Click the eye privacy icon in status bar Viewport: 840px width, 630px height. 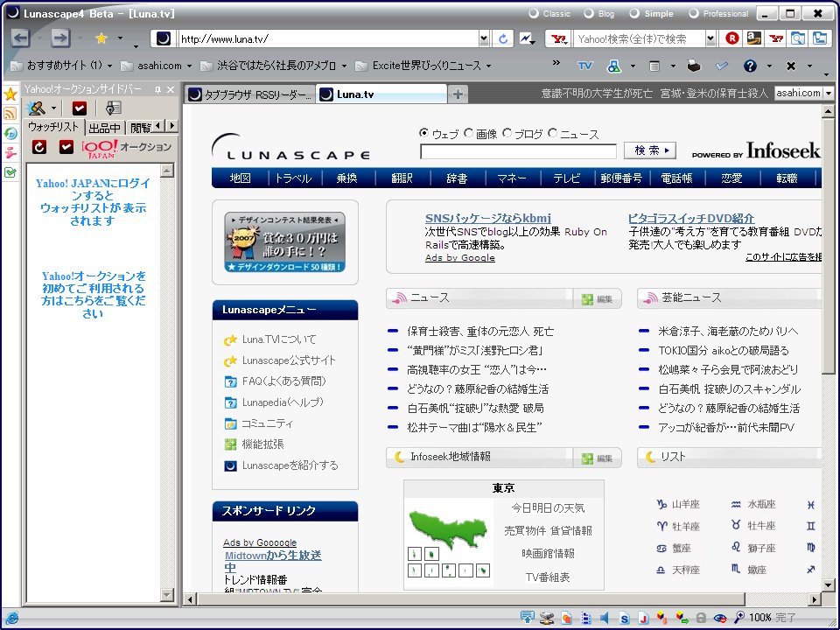[720, 618]
